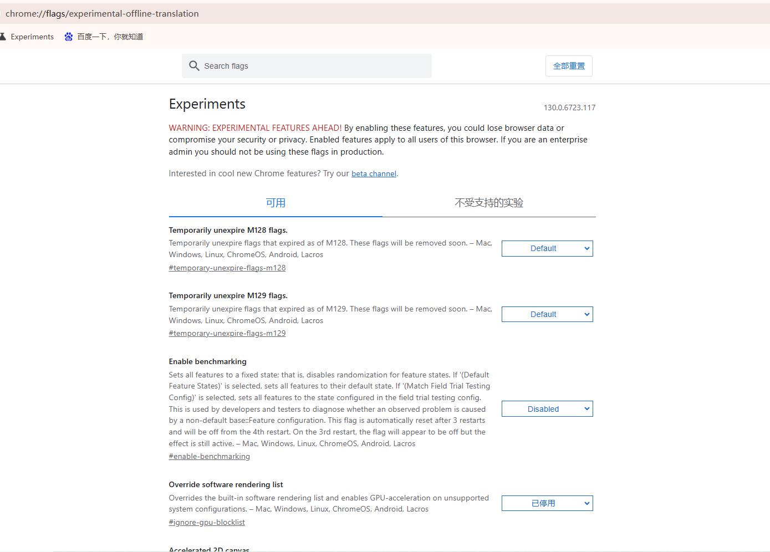Click the magnifier icon in search flags
The height and width of the screenshot is (552, 770).
pos(194,66)
